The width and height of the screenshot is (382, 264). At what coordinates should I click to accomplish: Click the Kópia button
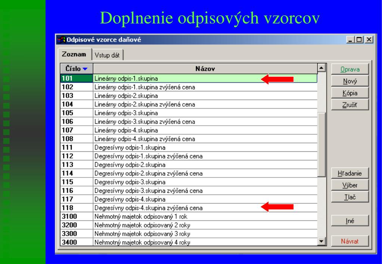coord(350,93)
